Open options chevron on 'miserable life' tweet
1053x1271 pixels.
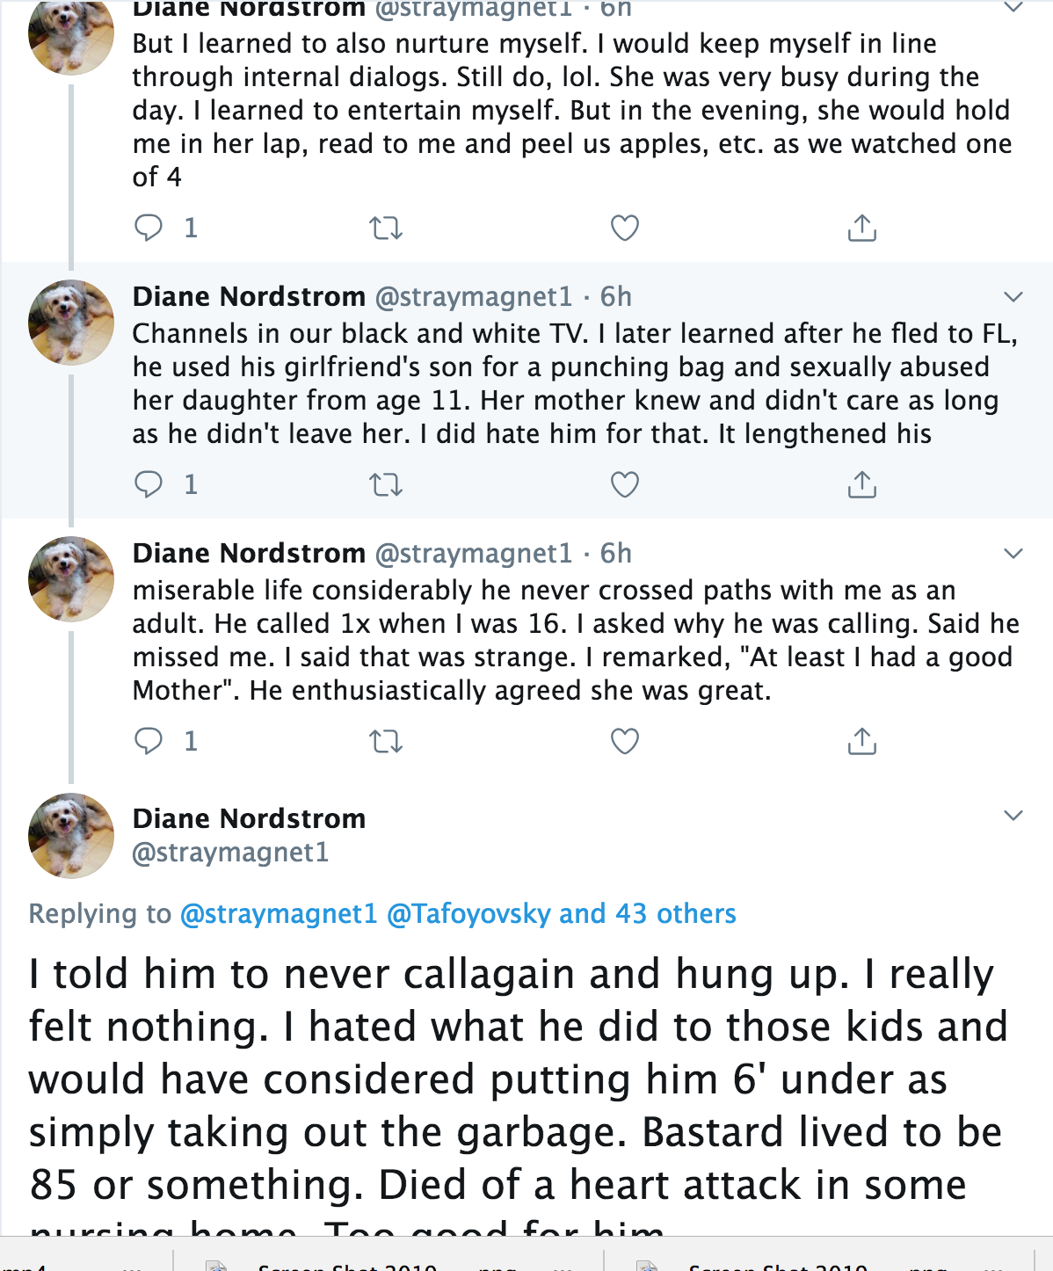click(1013, 554)
